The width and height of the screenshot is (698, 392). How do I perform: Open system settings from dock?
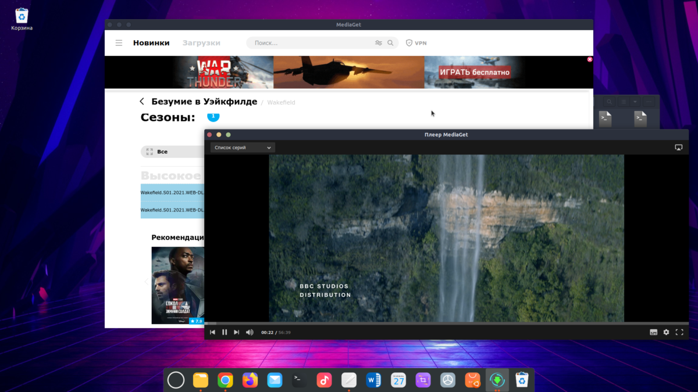point(447,380)
